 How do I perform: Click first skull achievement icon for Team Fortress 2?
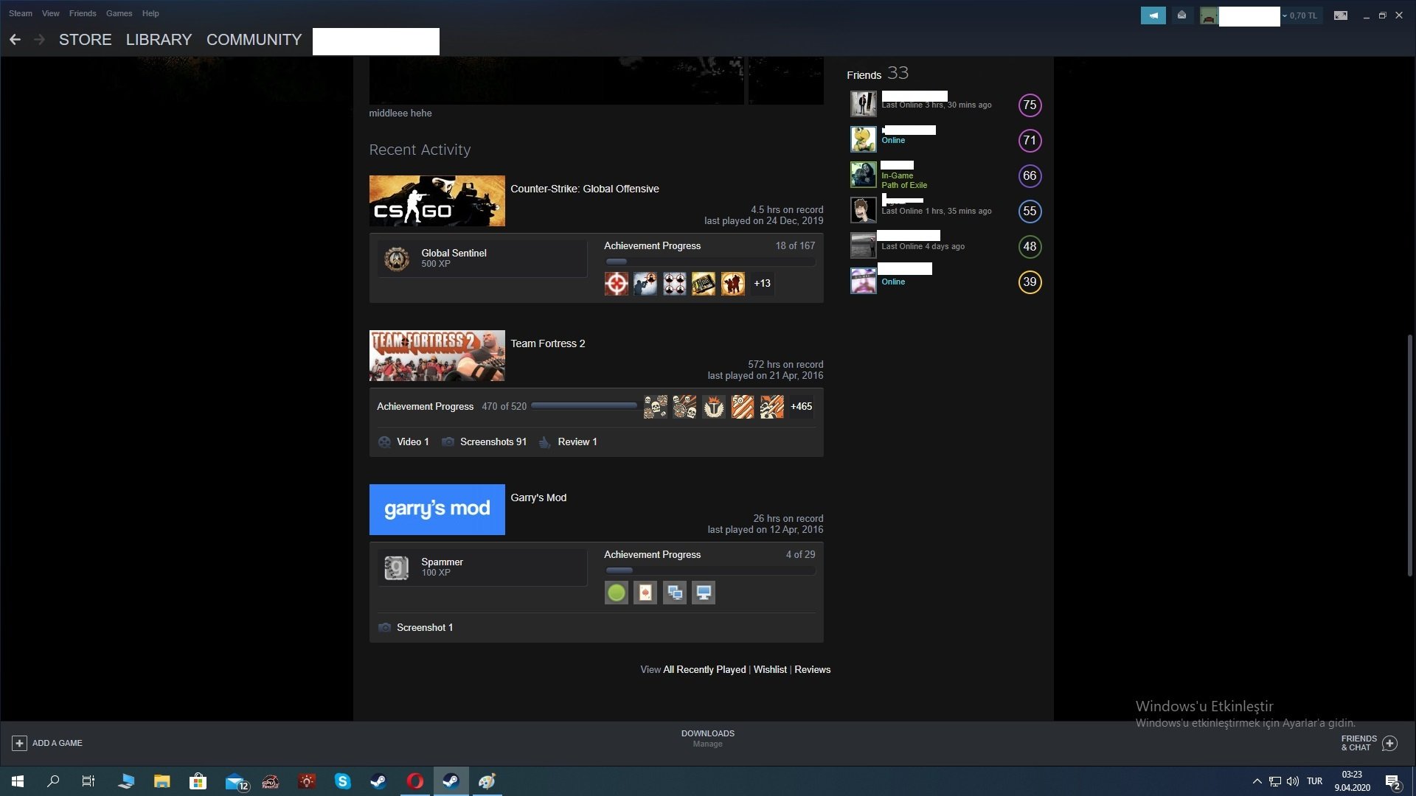[x=655, y=407]
